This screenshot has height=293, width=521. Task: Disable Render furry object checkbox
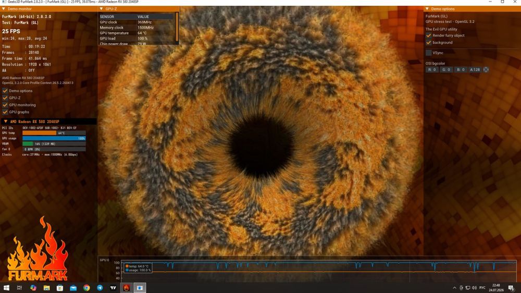tap(429, 35)
